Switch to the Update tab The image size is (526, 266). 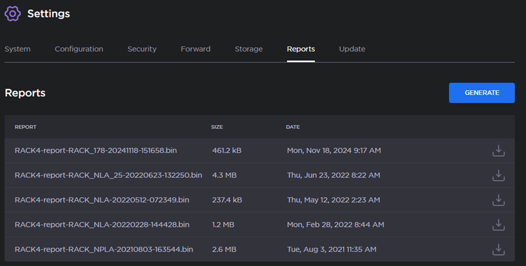(x=352, y=49)
